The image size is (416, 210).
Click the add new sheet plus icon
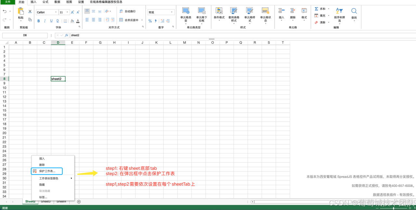tap(79, 202)
